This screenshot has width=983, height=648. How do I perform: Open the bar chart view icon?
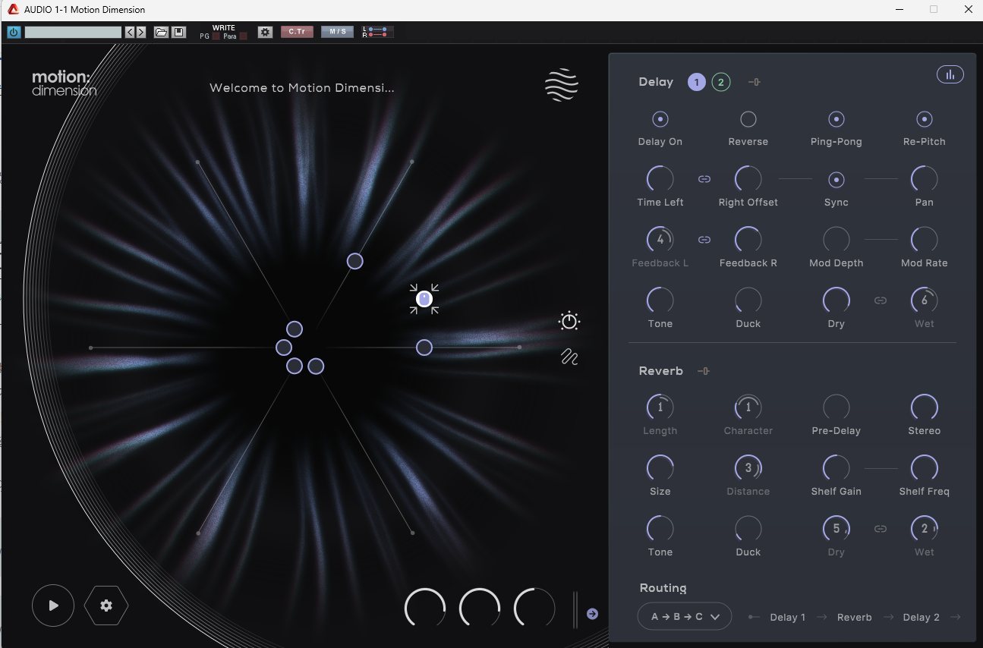(950, 74)
